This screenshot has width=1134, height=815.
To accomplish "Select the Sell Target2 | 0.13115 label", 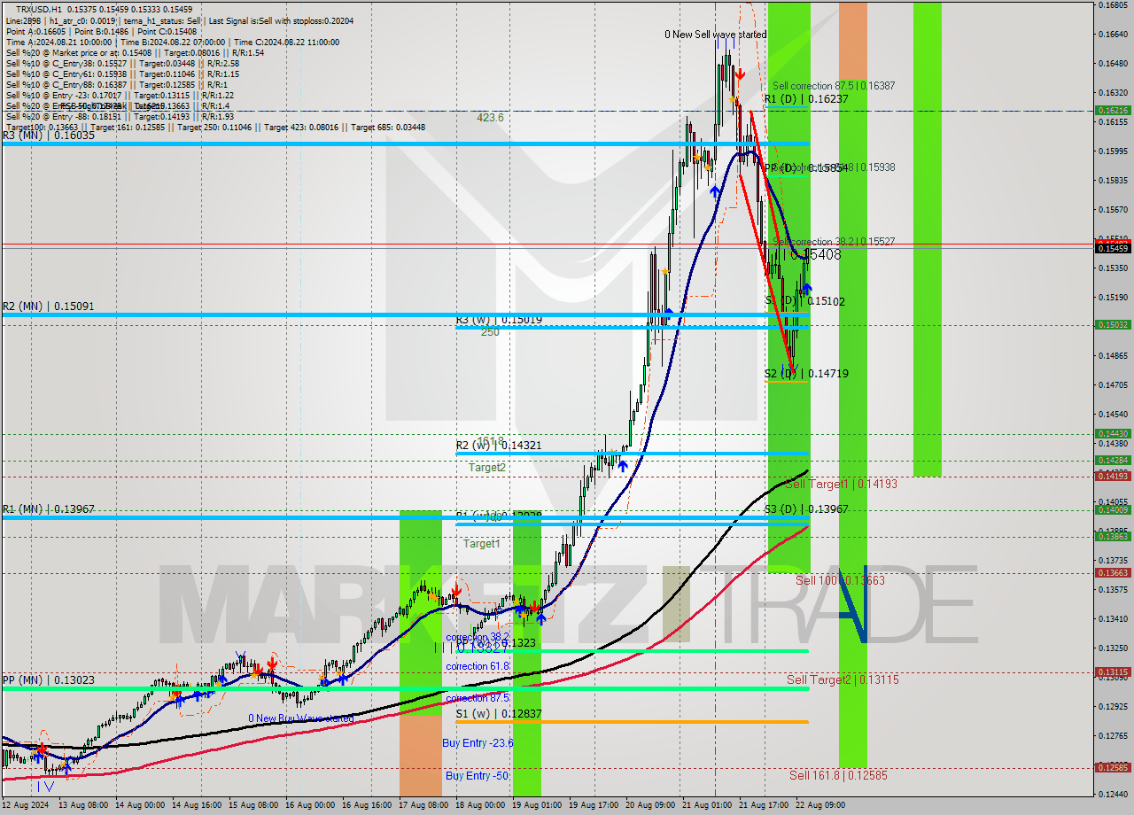I will [843, 679].
